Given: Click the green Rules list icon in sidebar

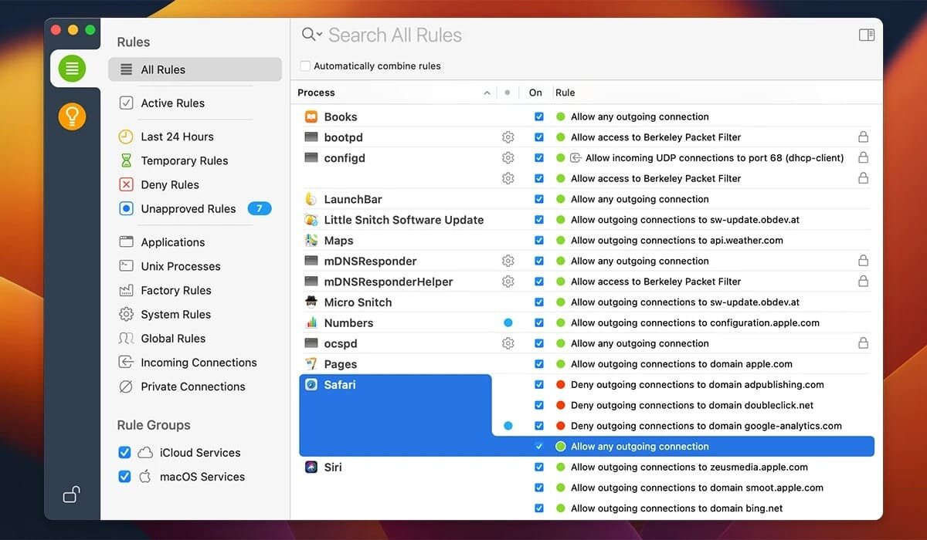Looking at the screenshot, I should pyautogui.click(x=72, y=69).
